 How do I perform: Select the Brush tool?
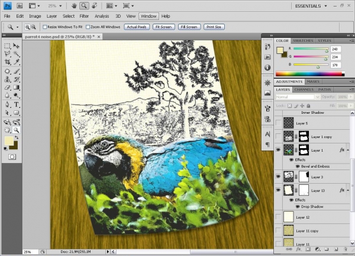(16, 72)
